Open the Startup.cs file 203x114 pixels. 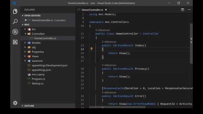click(x=37, y=83)
